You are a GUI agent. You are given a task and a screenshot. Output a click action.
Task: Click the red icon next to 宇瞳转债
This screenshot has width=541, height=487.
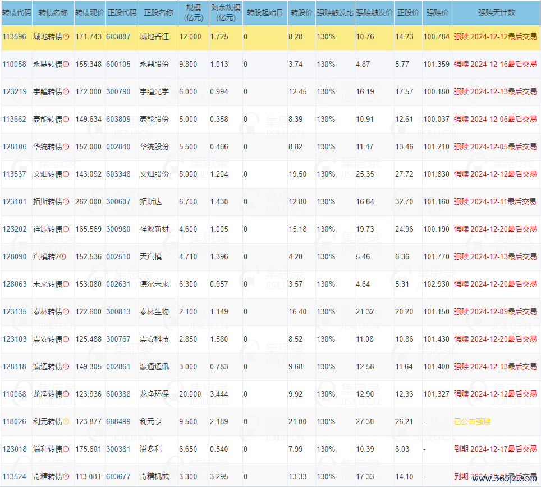tap(66, 92)
